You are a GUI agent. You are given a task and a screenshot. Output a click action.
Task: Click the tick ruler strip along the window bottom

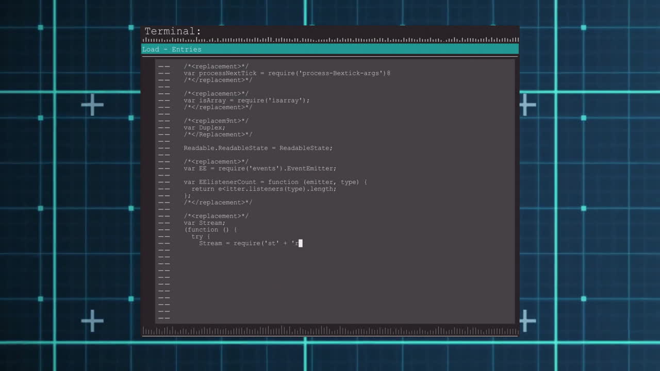click(x=330, y=331)
